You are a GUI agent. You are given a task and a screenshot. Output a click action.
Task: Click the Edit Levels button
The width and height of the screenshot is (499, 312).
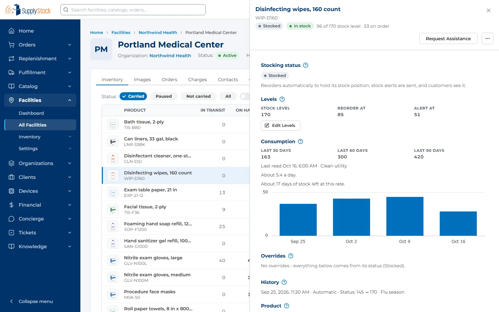point(281,125)
